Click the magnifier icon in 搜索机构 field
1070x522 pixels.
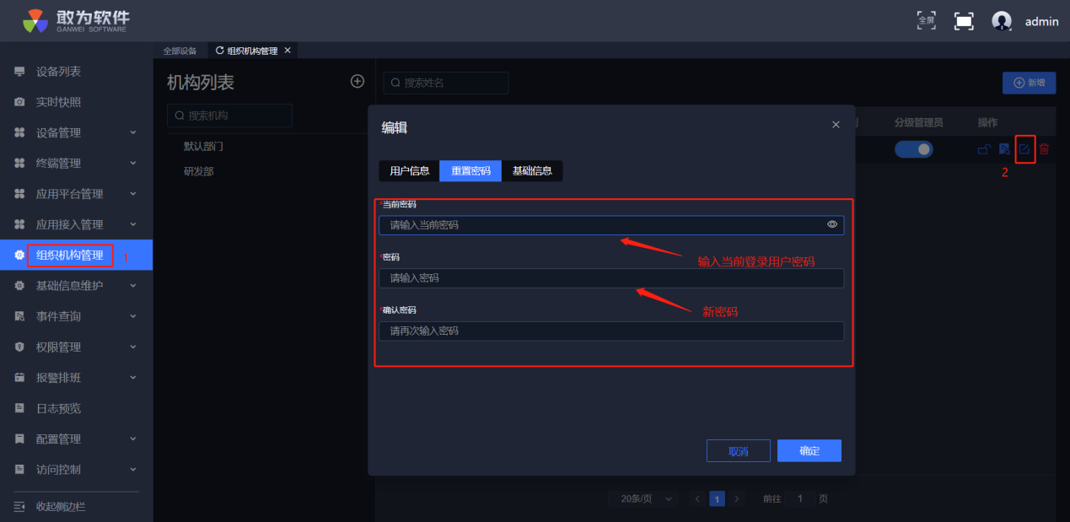coord(180,116)
